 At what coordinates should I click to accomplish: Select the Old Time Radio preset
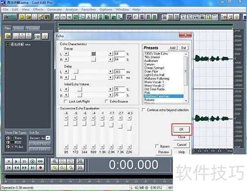(155, 89)
